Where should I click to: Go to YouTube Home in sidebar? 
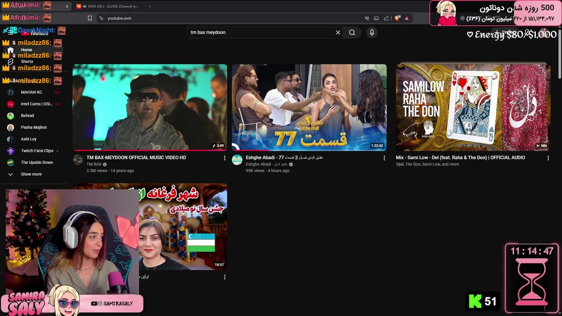[26, 50]
